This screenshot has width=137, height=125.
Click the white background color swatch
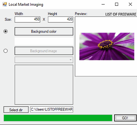click(44, 41)
